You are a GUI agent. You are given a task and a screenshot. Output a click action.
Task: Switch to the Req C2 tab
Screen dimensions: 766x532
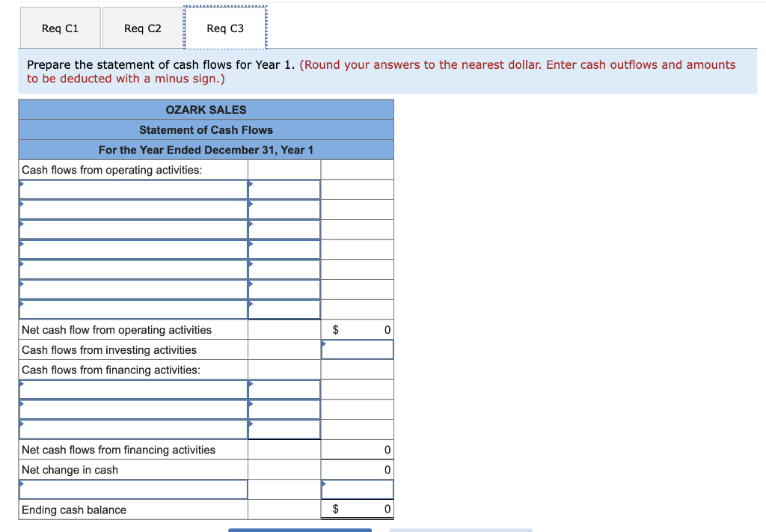pyautogui.click(x=142, y=28)
